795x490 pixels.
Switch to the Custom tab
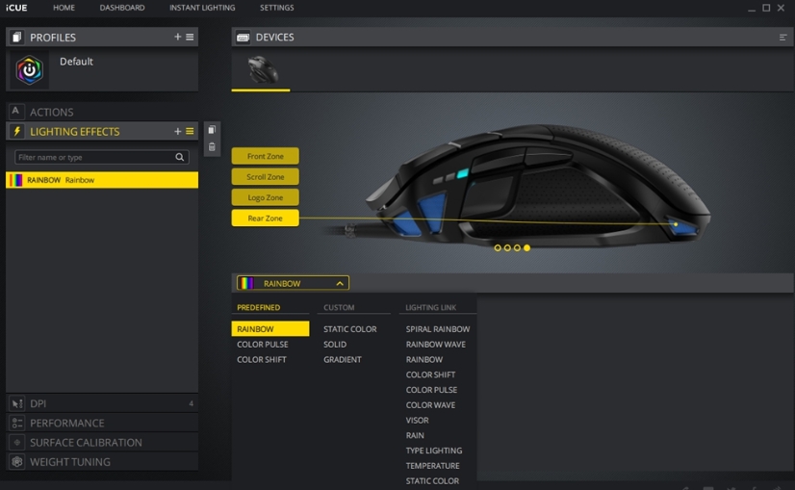[339, 307]
